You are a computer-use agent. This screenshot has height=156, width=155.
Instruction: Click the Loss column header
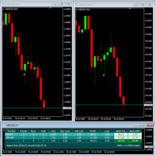click(x=107, y=131)
